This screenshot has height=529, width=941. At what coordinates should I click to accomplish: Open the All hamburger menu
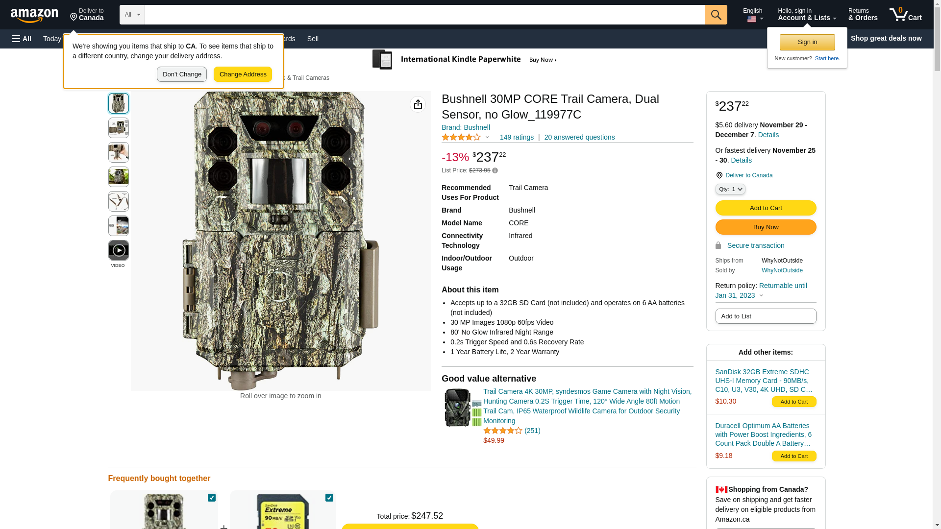22,39
